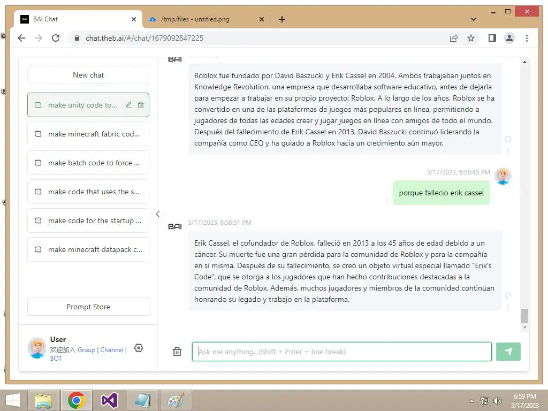Click the User profile avatar in the sidebar

[37, 348]
